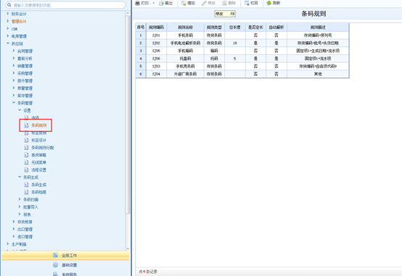Screen dimensions: 402x276
Task: Expand the 采购管理 node
Action: (14, 73)
